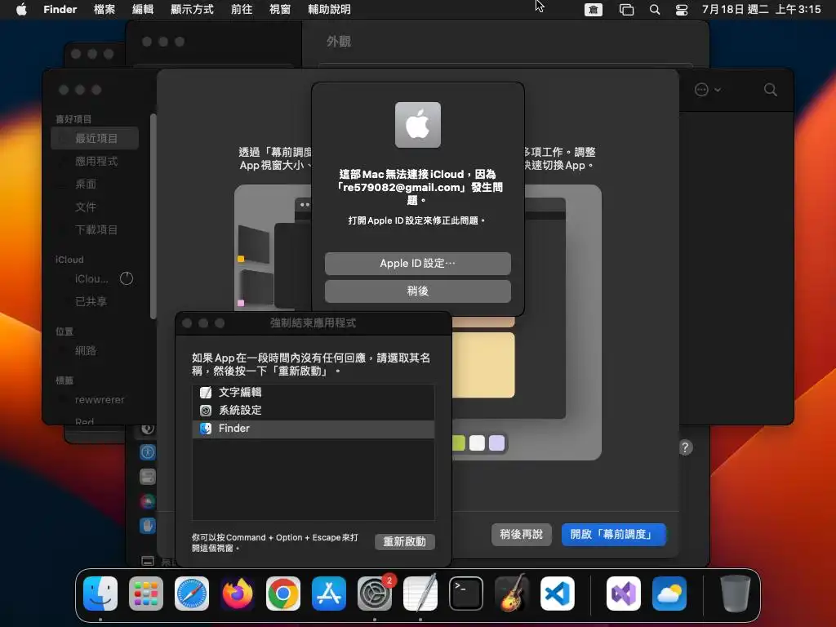Click 重新啟動 in Force Quit window
836x627 pixels.
[x=405, y=542]
